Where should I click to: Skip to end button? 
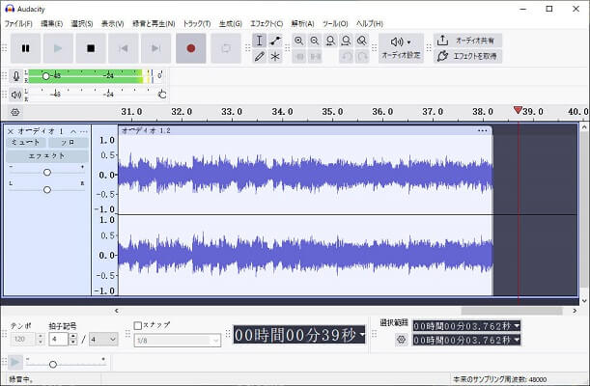click(x=155, y=48)
